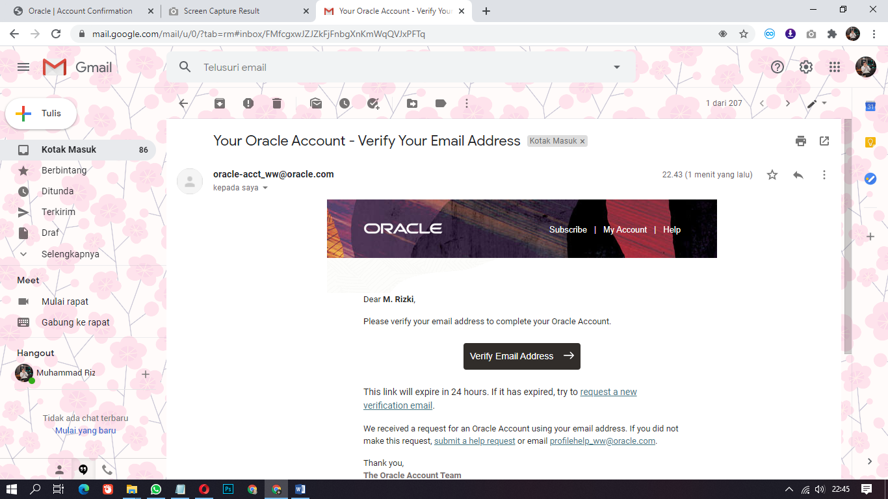Open the Labels tag icon
Screen dimensions: 888x499
click(x=441, y=103)
